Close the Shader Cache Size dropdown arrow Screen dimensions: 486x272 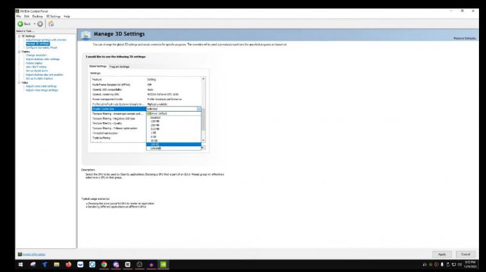pos(199,109)
